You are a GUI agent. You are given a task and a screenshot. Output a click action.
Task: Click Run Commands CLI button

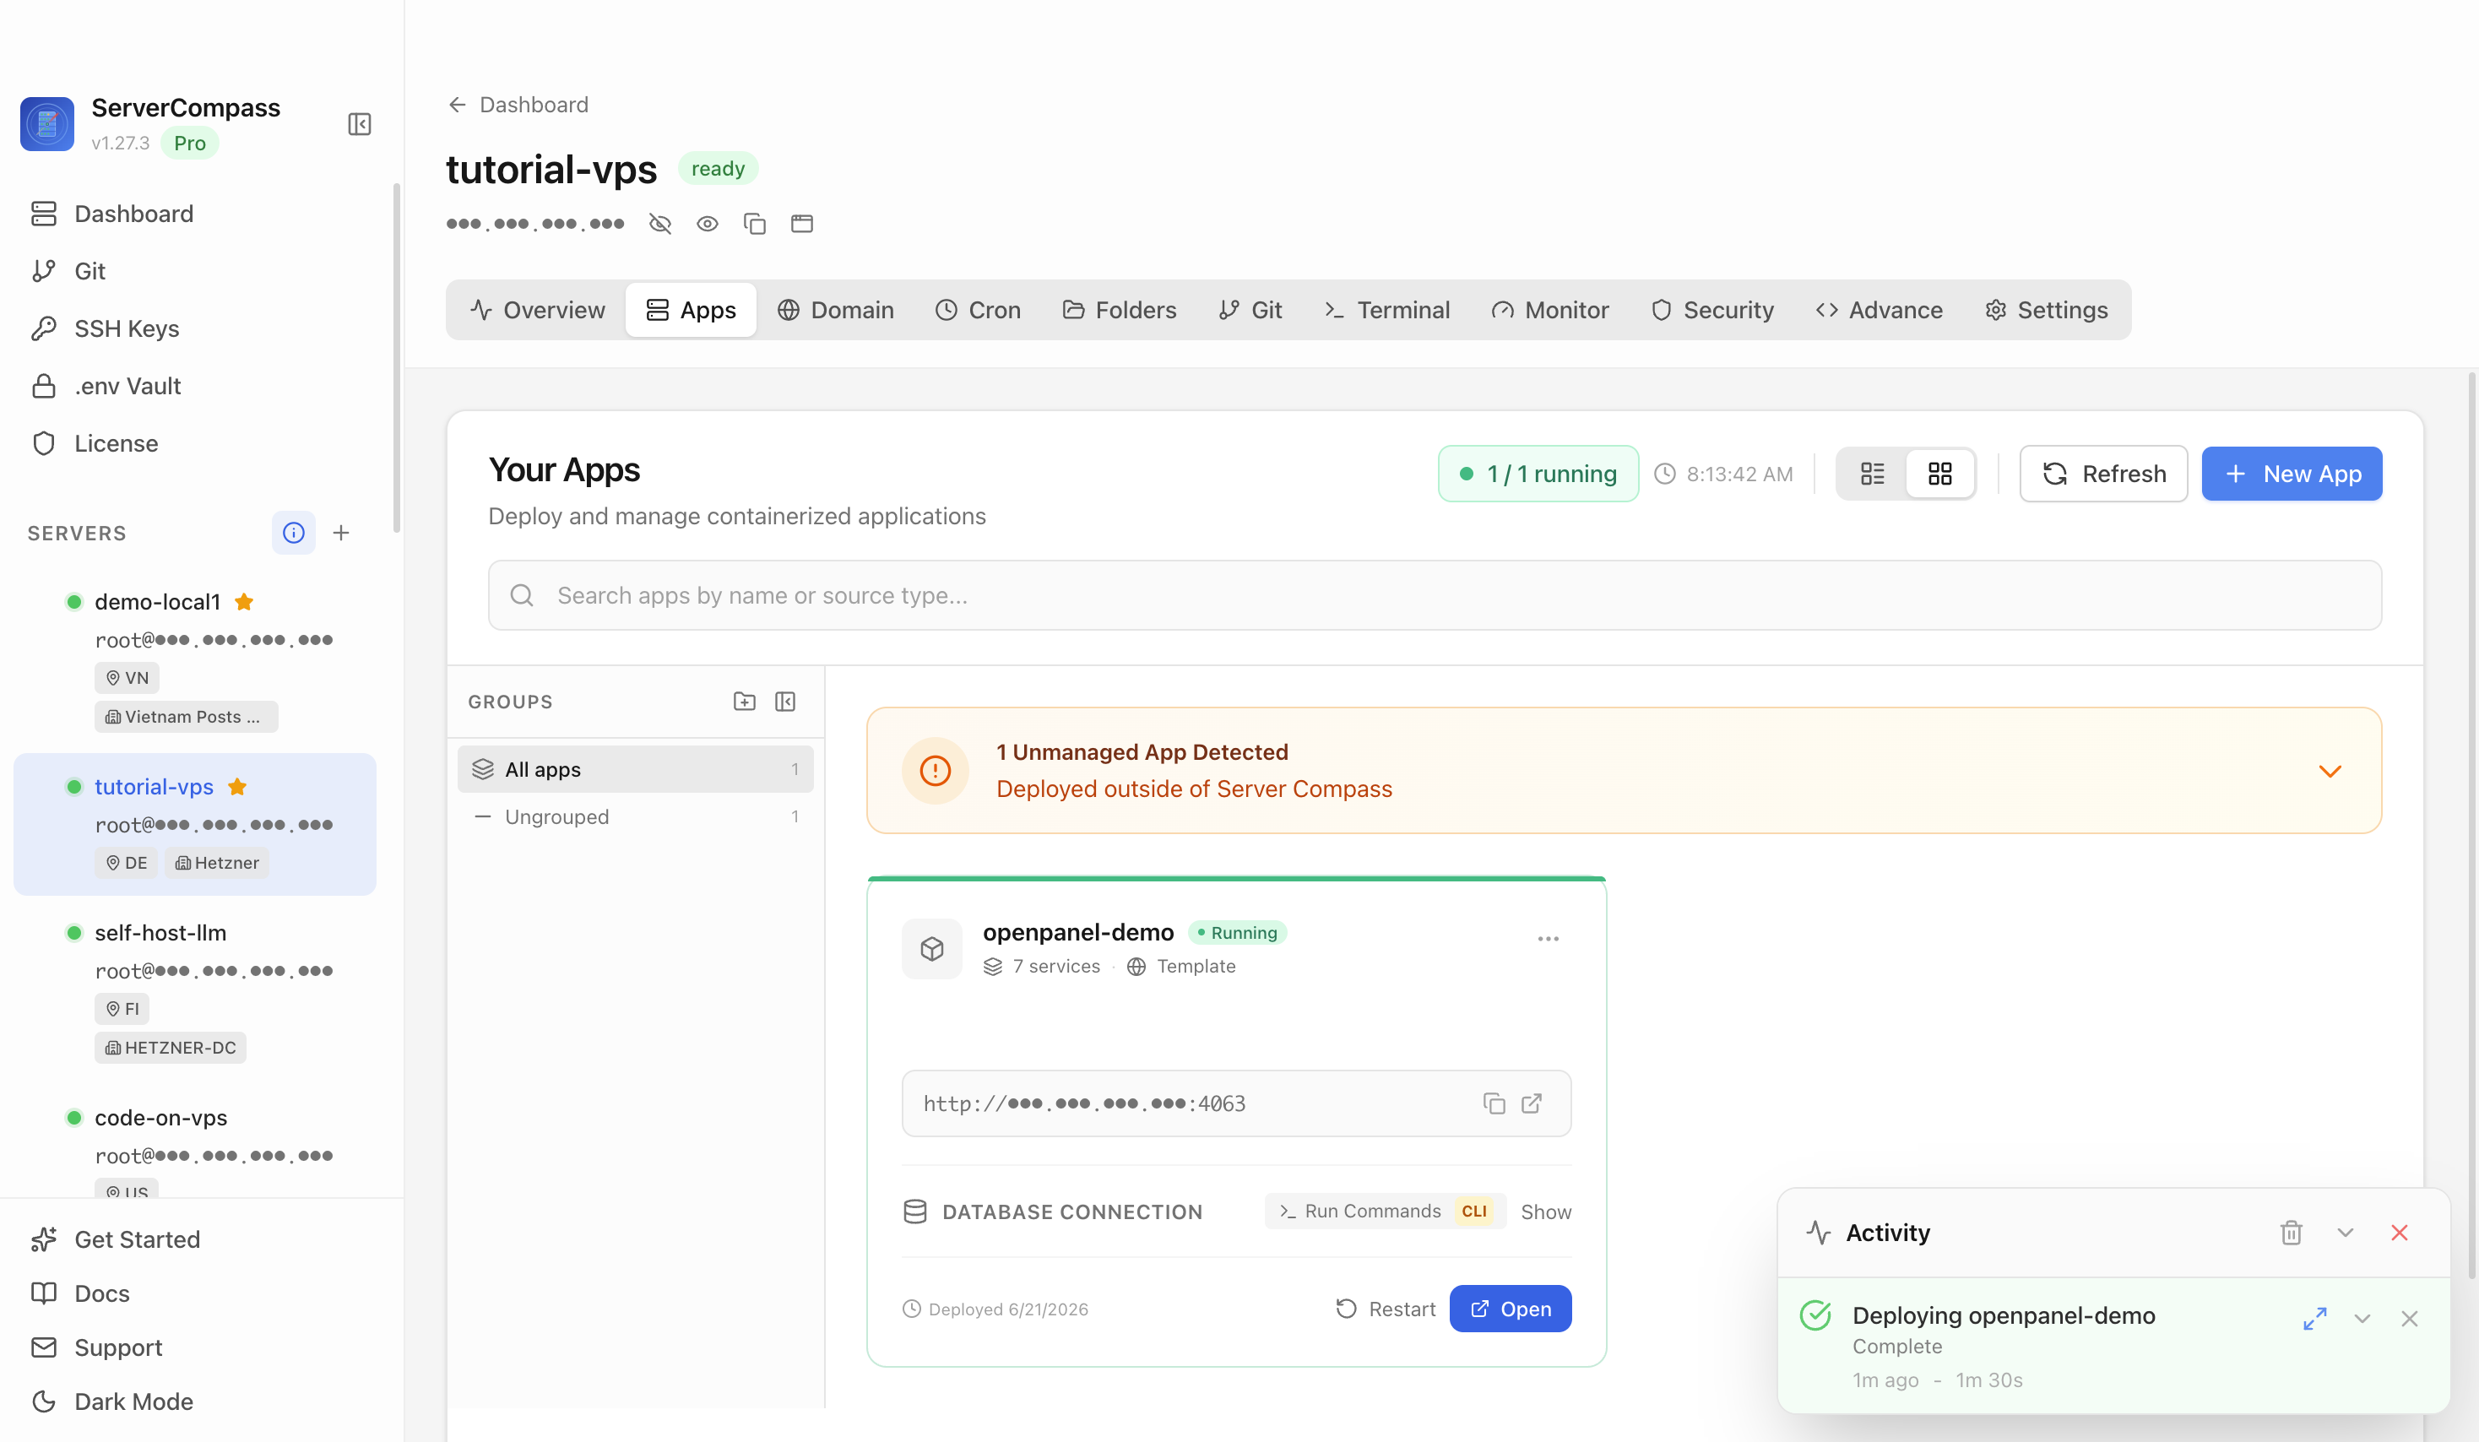point(1385,1211)
